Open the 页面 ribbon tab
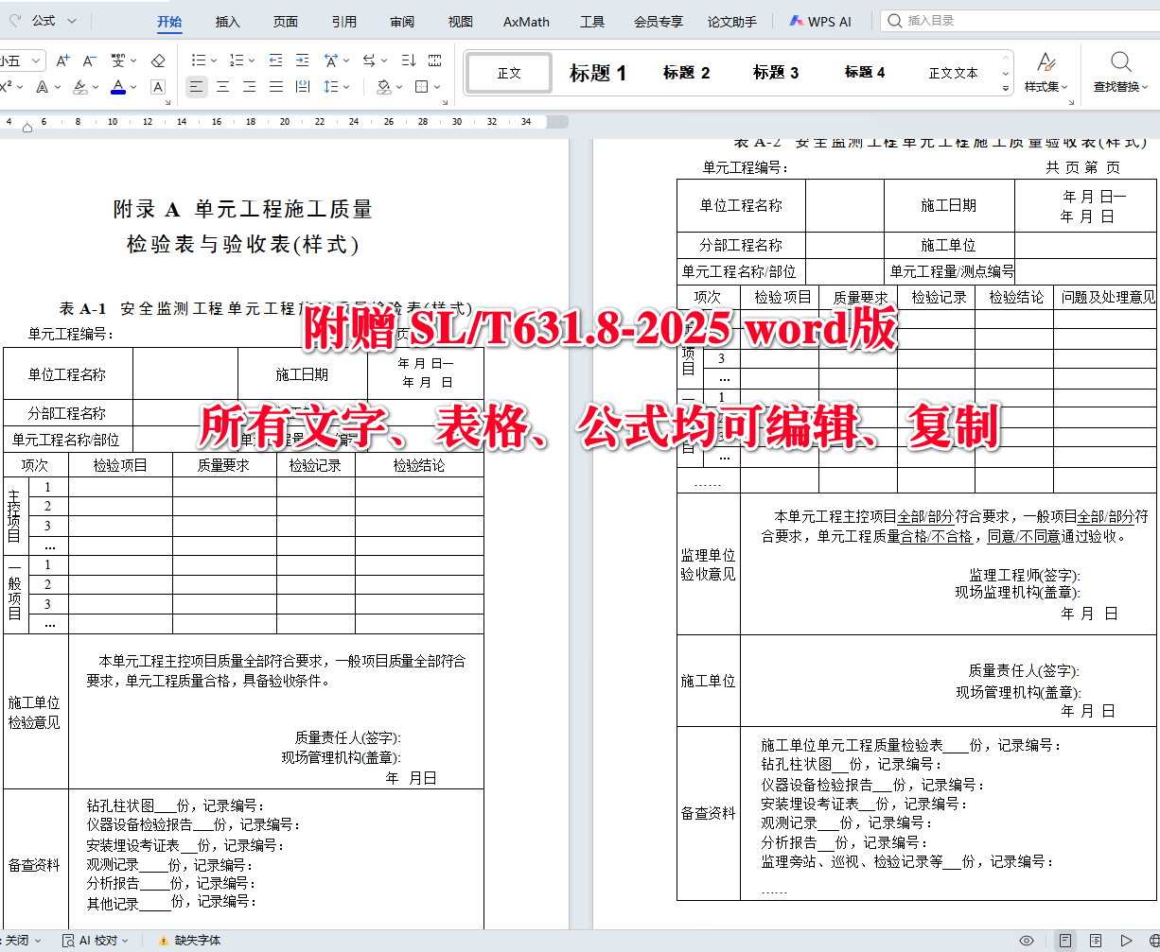The height and width of the screenshot is (952, 1160). (286, 21)
